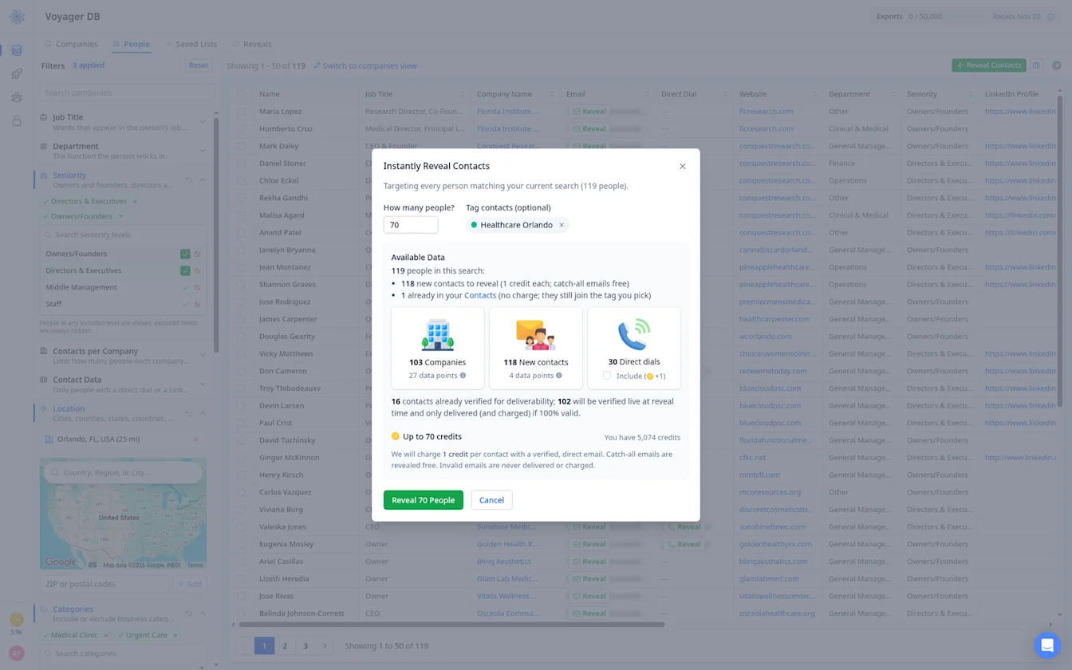Click the How many people number field
1072x670 pixels.
point(411,225)
